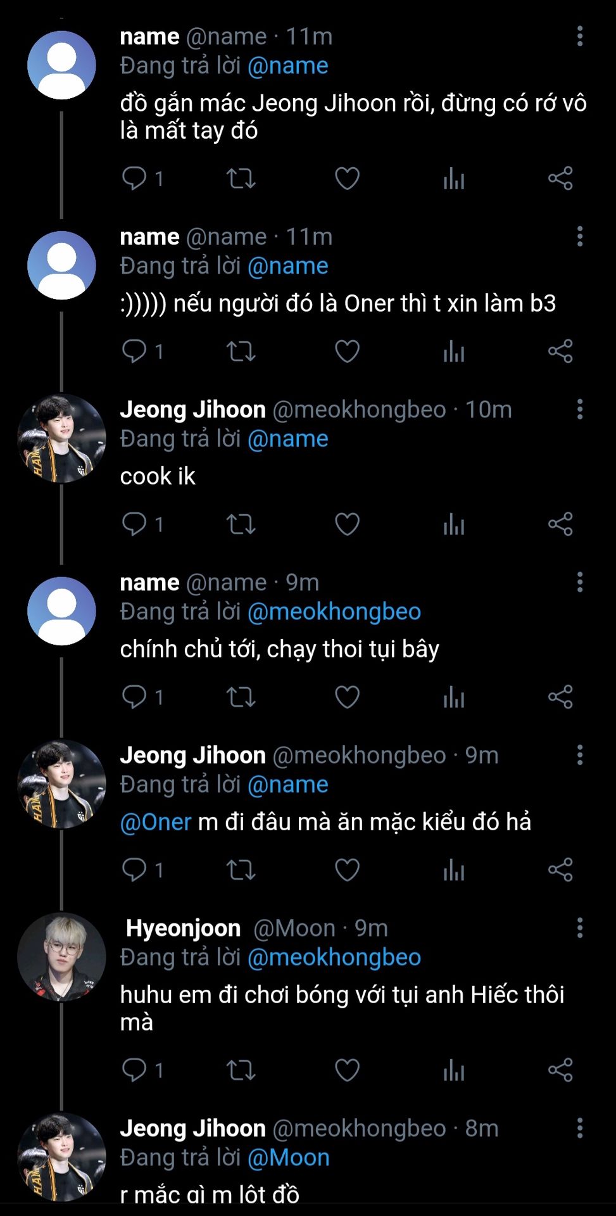Open Hyeonjoon's profile picture
The height and width of the screenshot is (1216, 616).
pyautogui.click(x=61, y=957)
